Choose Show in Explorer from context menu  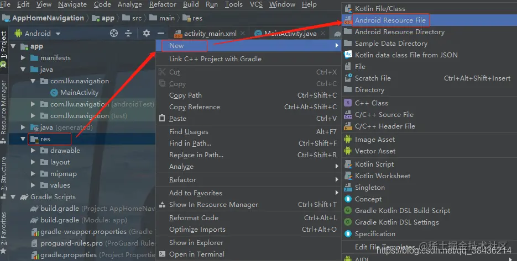(x=248, y=243)
